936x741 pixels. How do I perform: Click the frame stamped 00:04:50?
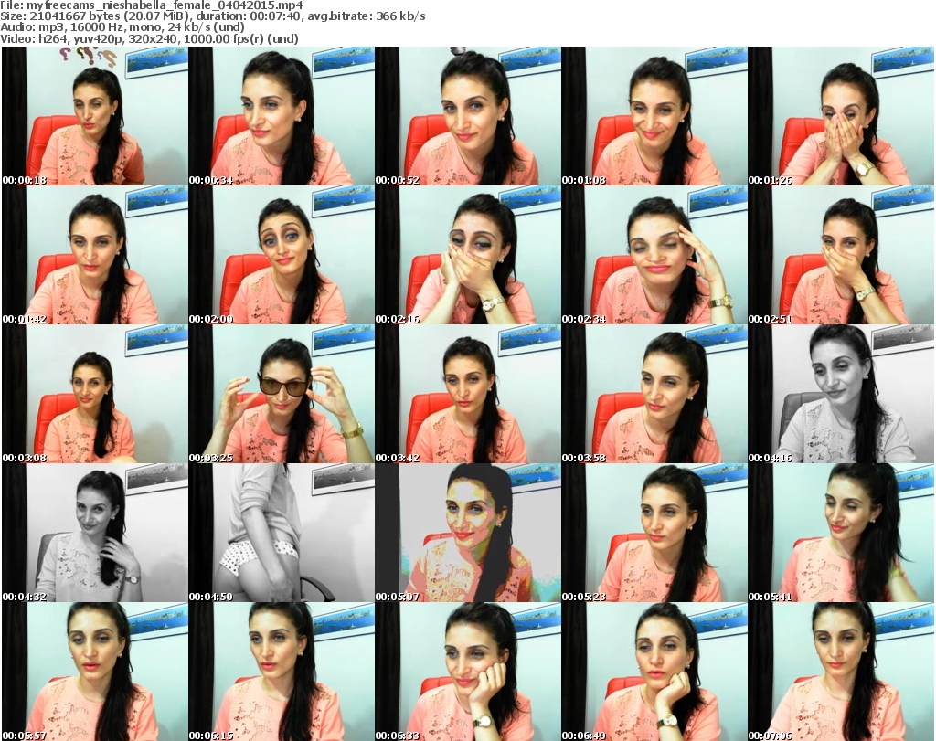pyautogui.click(x=282, y=533)
